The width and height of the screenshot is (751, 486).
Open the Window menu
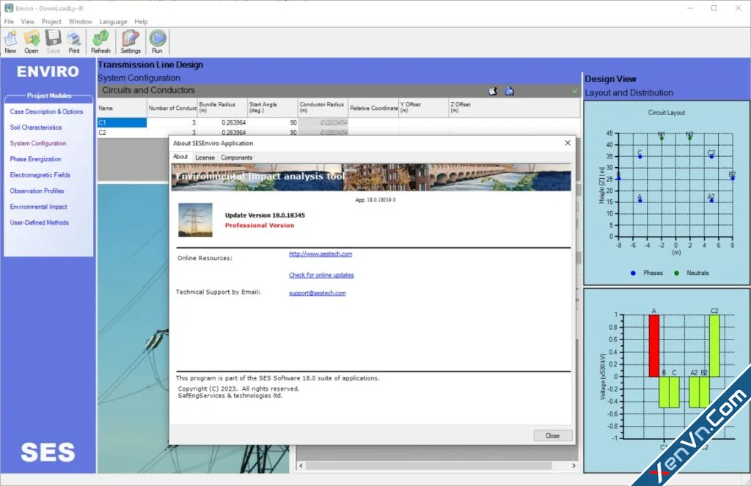tap(80, 21)
